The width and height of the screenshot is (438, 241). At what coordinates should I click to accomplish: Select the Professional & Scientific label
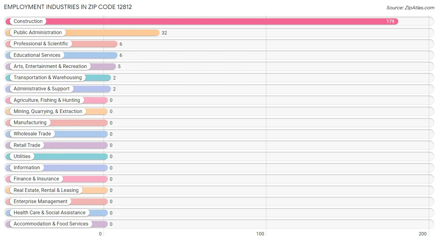click(41, 44)
